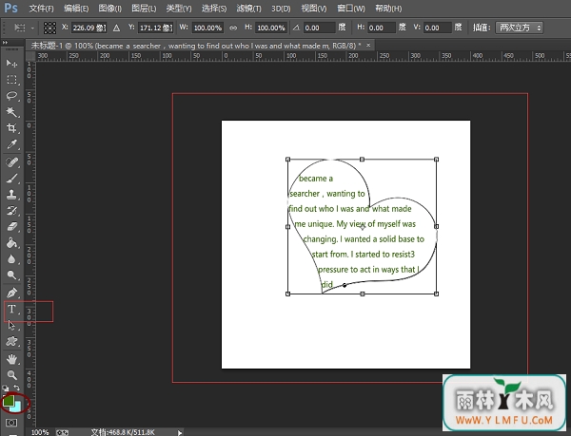Open the 编辑(E) menu
571x436 pixels.
pyautogui.click(x=76, y=9)
